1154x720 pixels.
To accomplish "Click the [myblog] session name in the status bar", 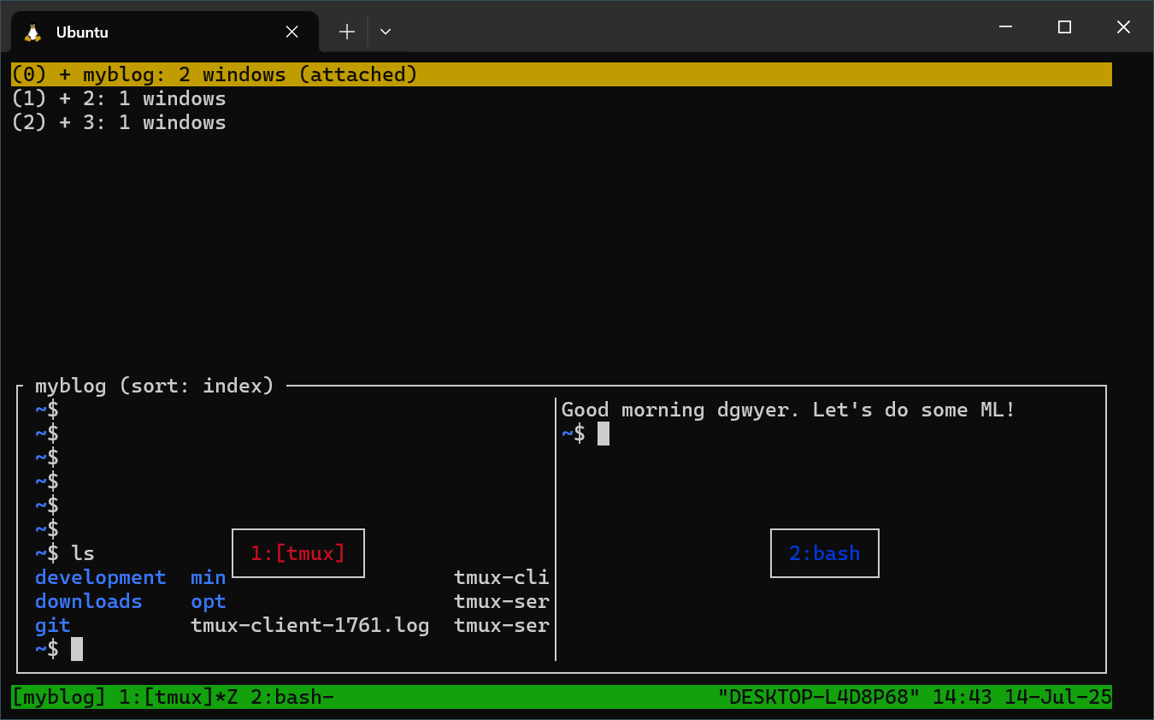I will (x=57, y=696).
